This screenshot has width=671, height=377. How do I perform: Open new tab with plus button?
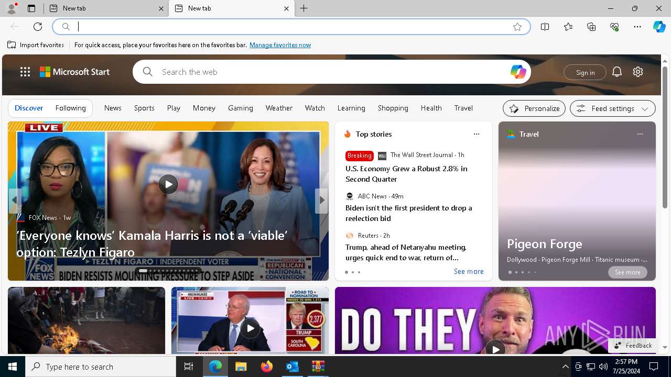pyautogui.click(x=304, y=8)
